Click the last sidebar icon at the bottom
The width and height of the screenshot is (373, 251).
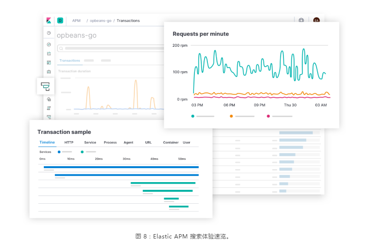(x=49, y=117)
